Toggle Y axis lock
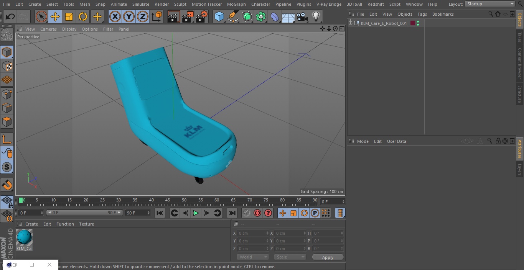 click(129, 17)
